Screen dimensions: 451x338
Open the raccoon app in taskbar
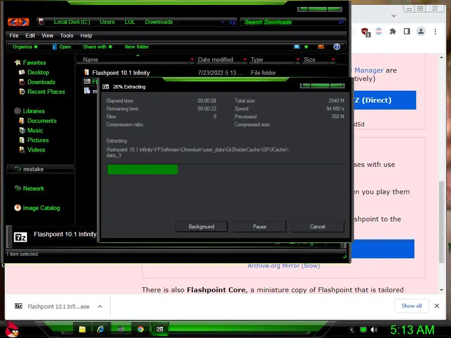[x=121, y=329]
